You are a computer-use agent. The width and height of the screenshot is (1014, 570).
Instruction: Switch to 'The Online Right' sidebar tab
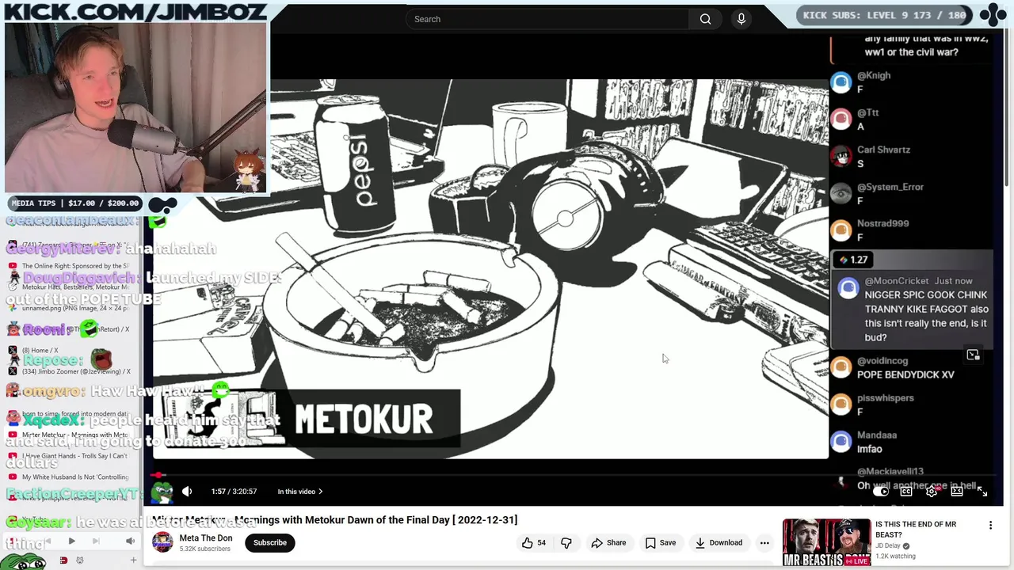70,267
